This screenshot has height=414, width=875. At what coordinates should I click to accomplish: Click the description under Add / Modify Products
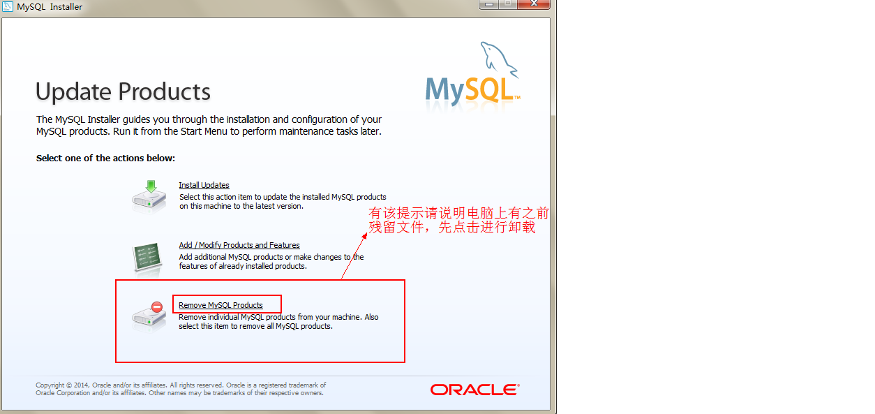(x=271, y=261)
